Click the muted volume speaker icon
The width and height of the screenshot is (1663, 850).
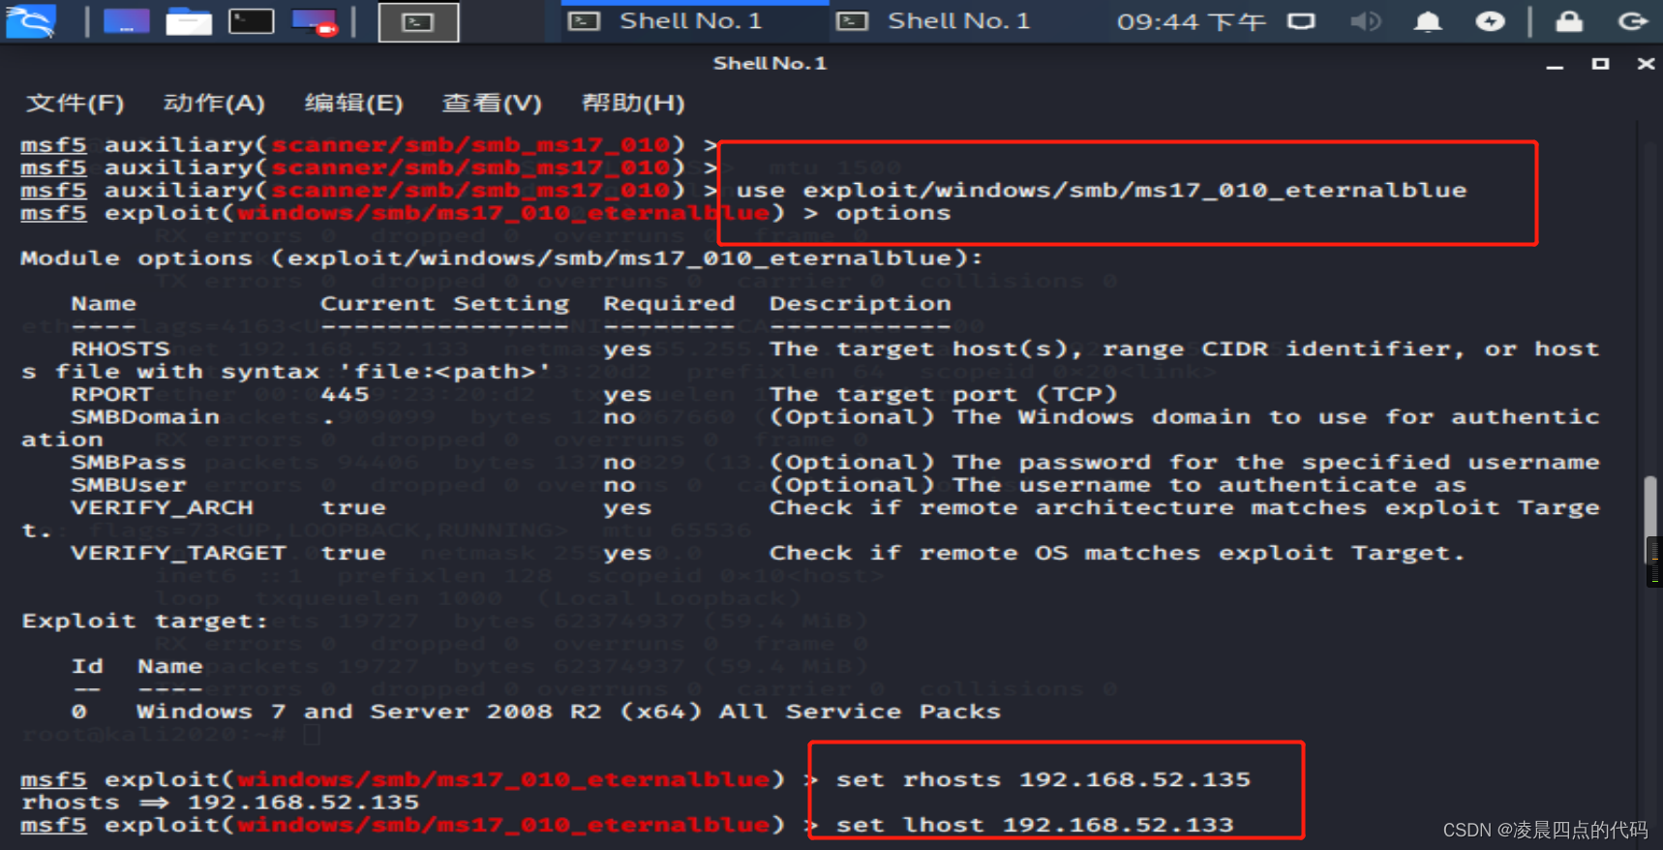(x=1365, y=21)
